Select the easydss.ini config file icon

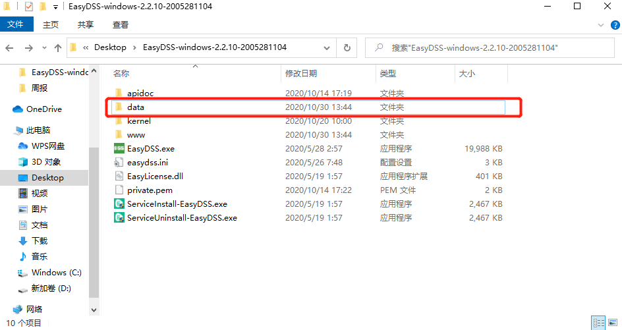point(119,163)
